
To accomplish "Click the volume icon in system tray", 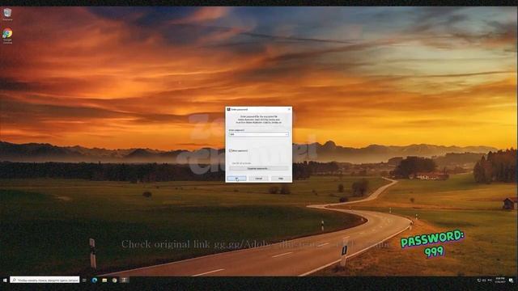I will [x=484, y=280].
